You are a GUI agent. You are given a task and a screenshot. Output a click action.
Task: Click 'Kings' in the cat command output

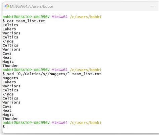[x=8, y=41]
